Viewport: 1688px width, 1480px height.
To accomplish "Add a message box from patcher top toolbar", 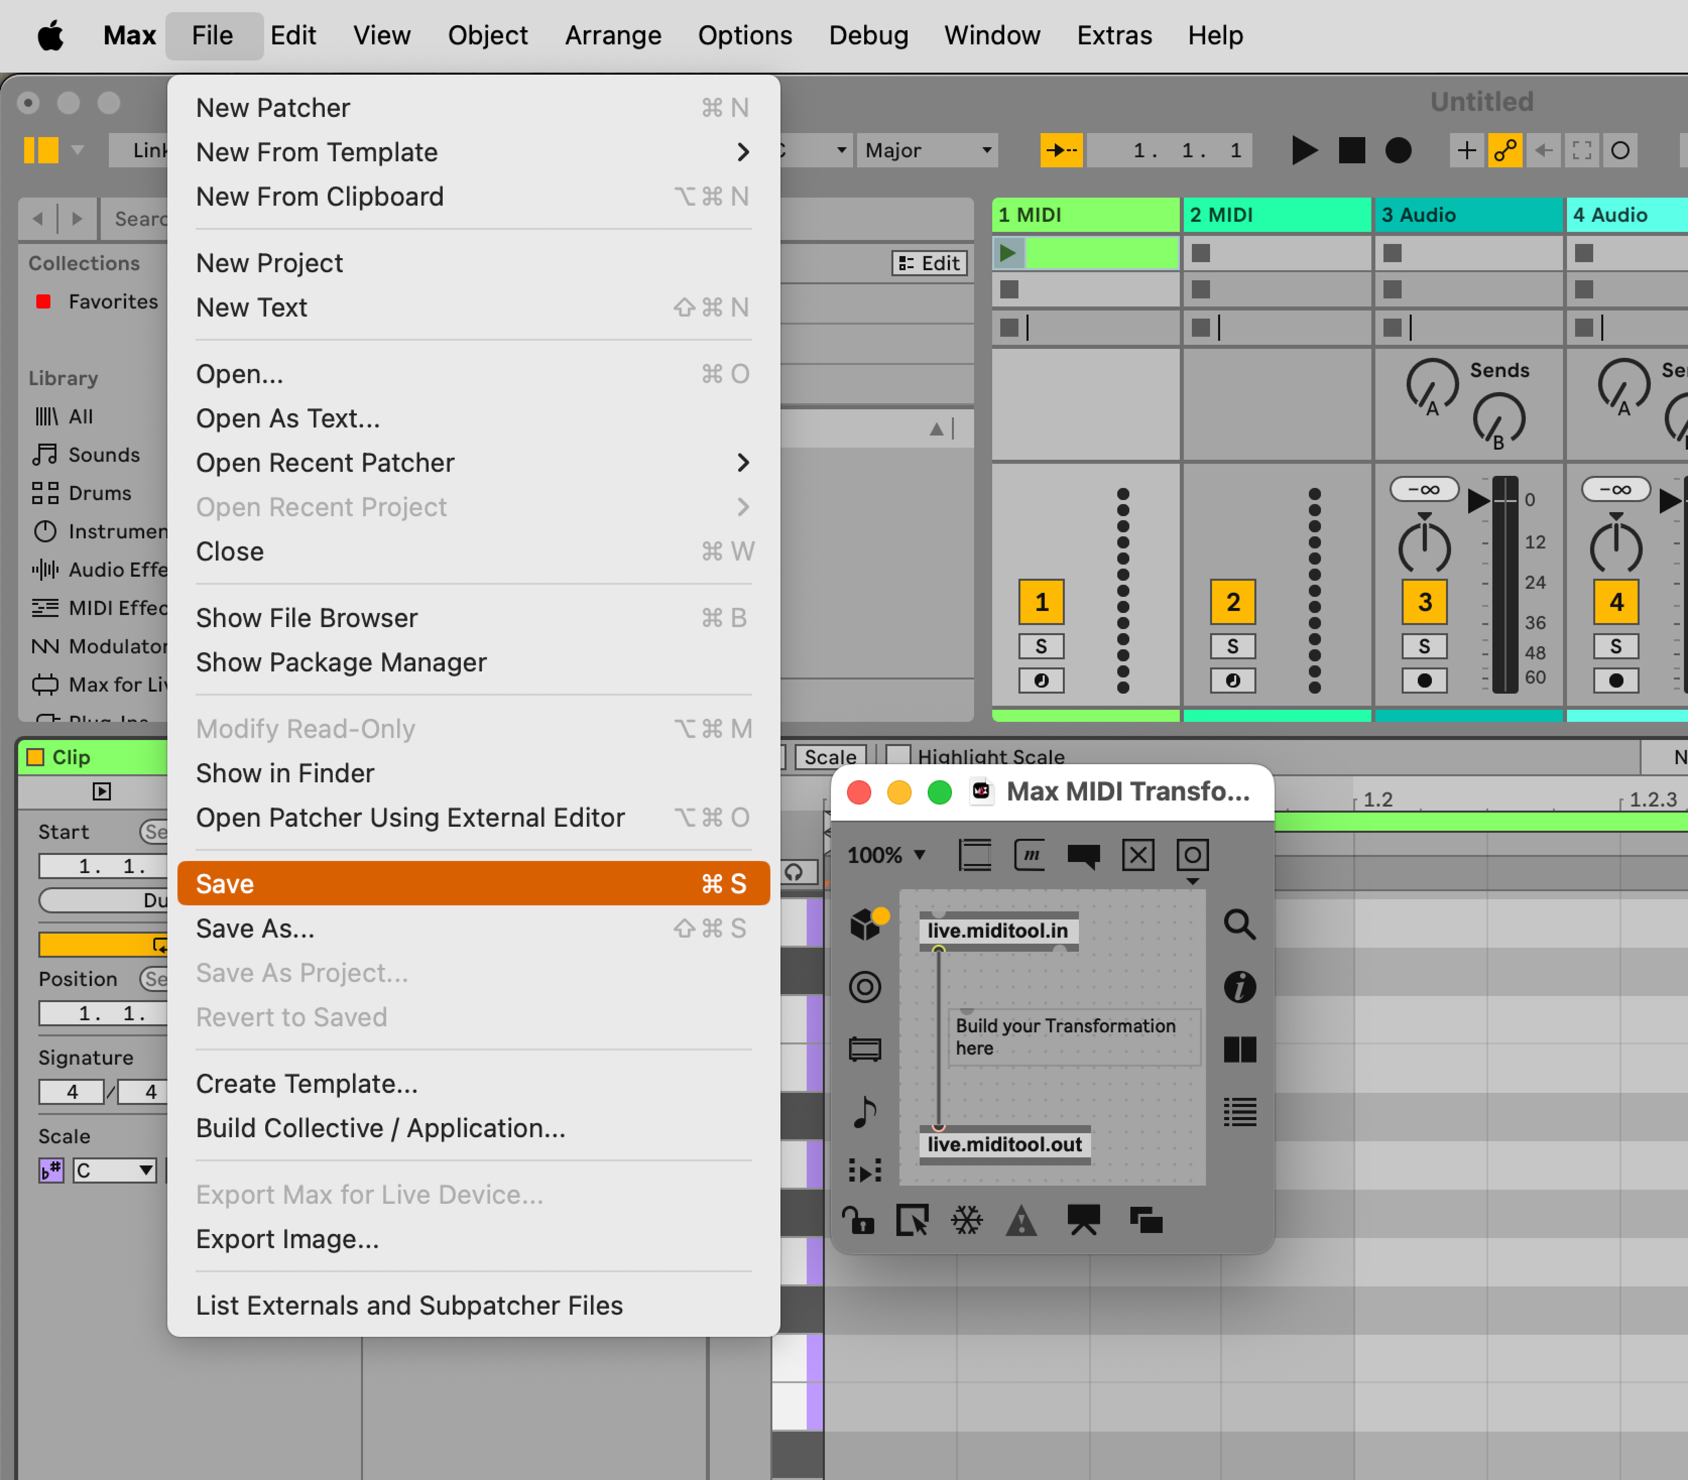I will click(x=1029, y=855).
